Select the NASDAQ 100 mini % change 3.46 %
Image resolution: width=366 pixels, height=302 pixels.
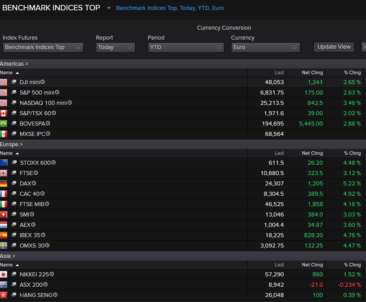coord(352,103)
